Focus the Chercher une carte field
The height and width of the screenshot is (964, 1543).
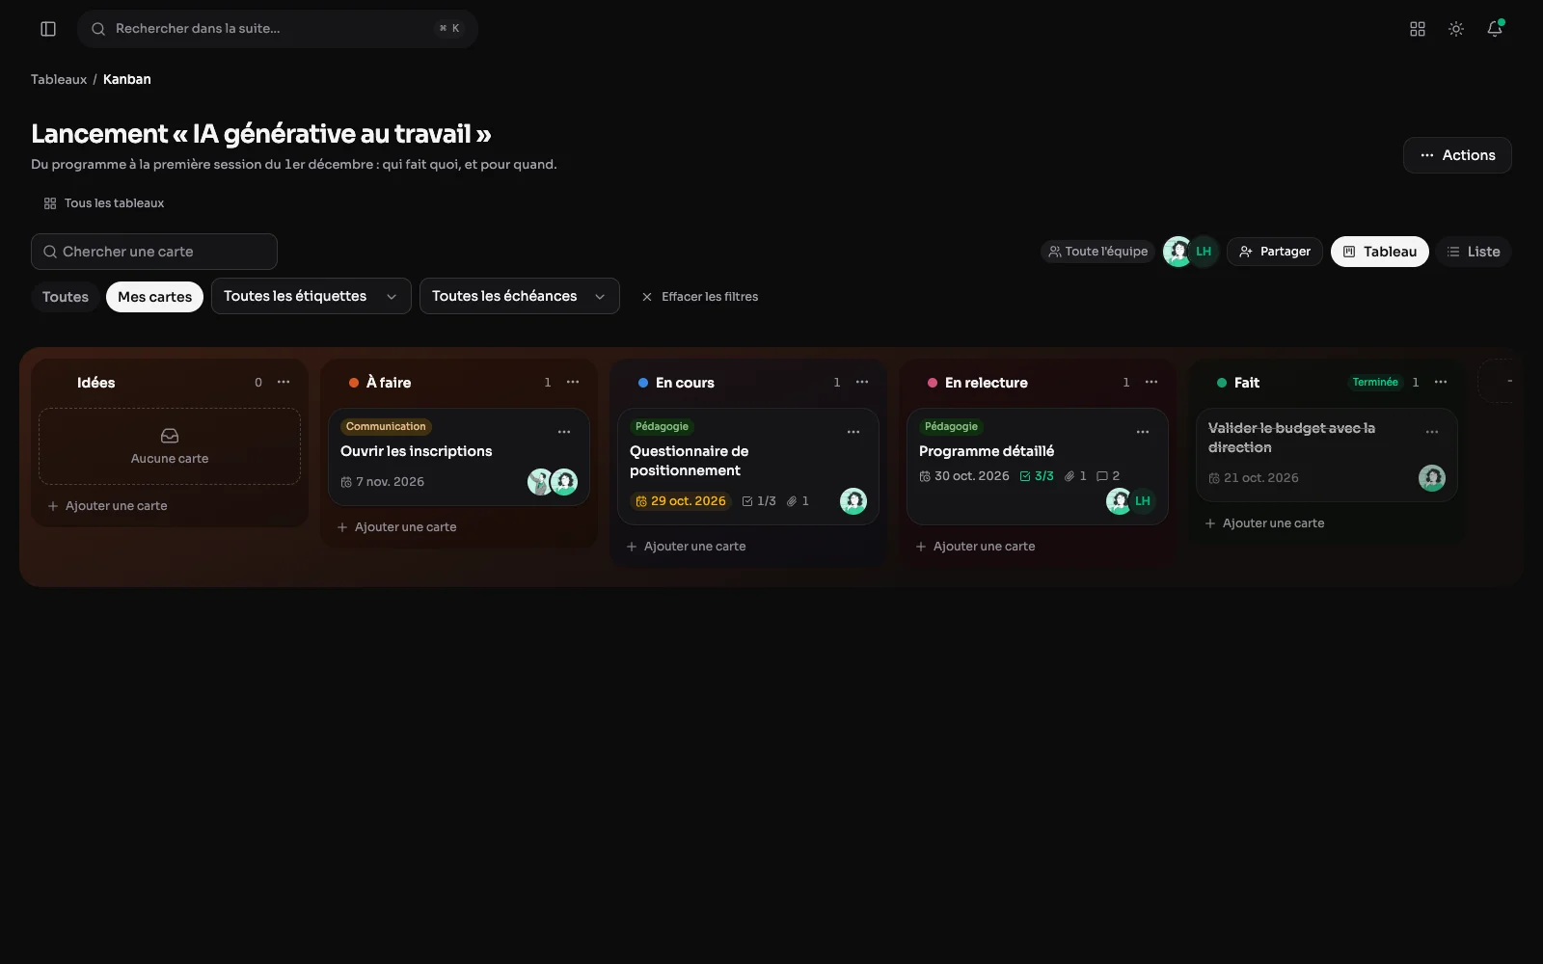tap(154, 252)
